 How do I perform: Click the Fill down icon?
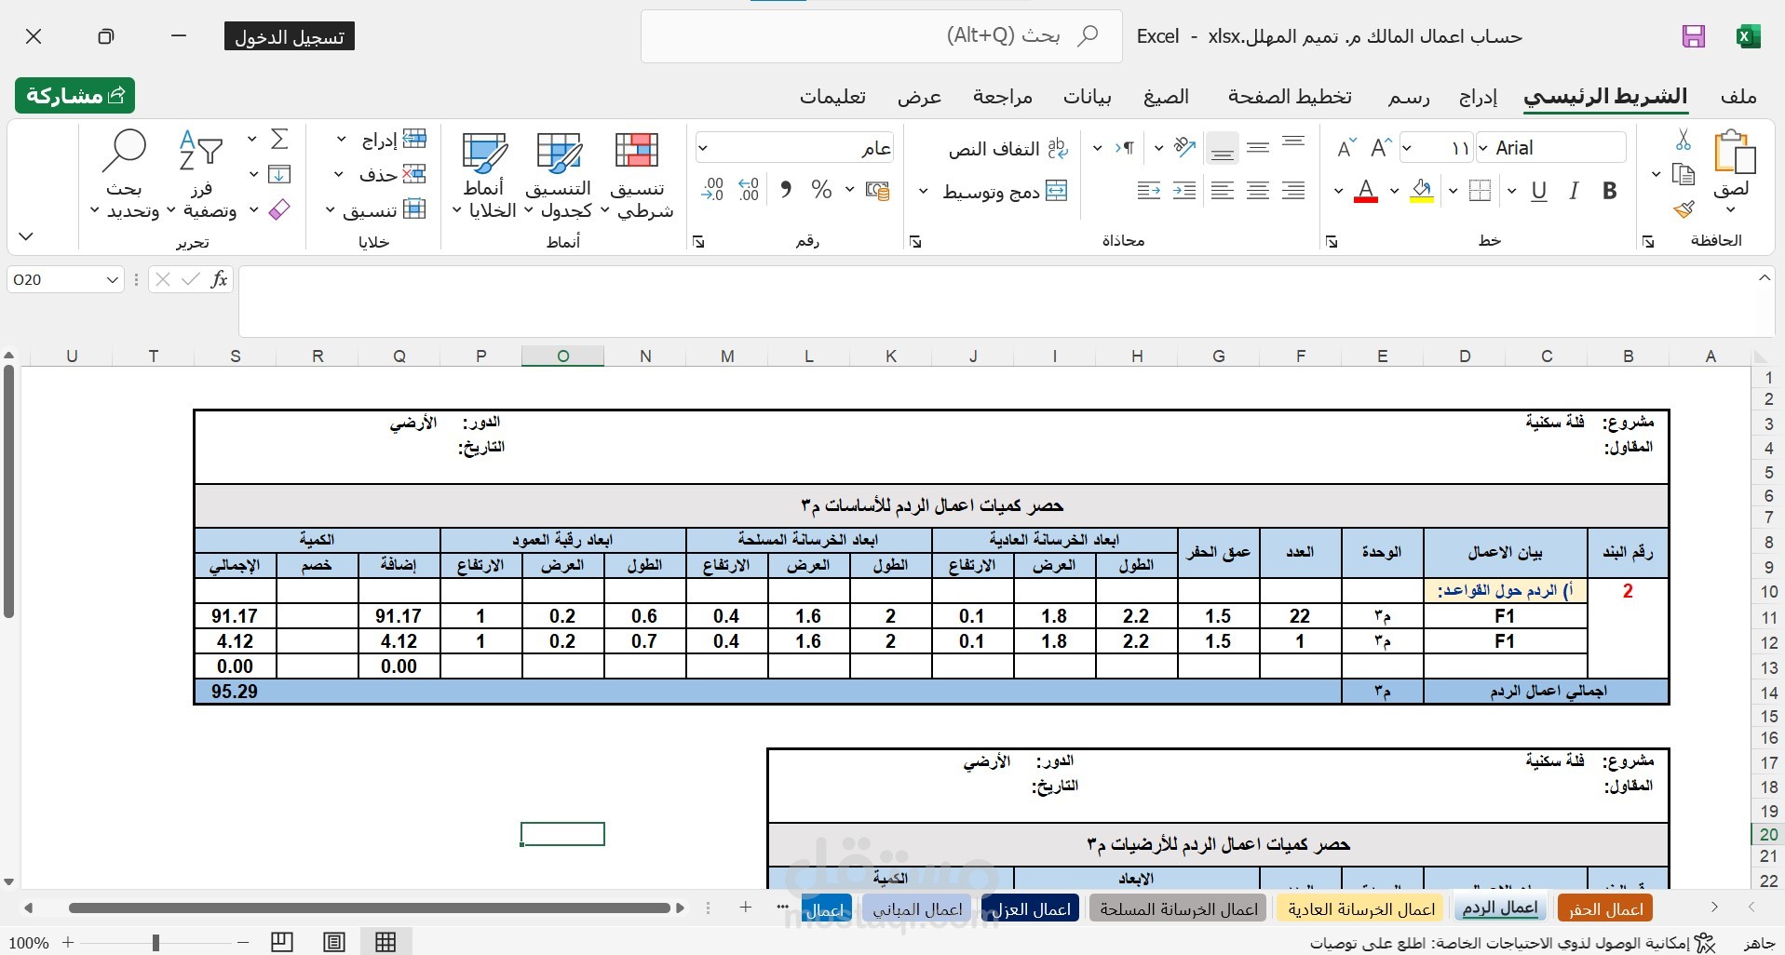(x=279, y=174)
